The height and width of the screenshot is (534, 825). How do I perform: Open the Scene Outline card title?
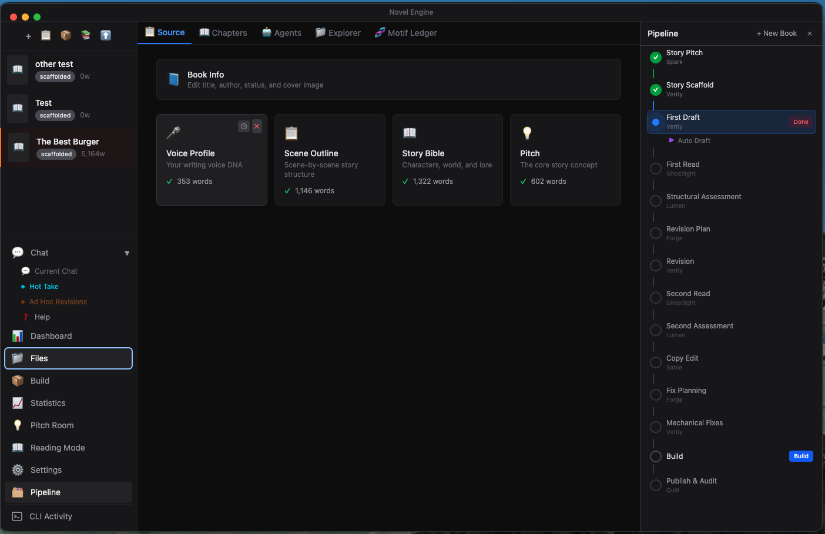[x=311, y=153]
